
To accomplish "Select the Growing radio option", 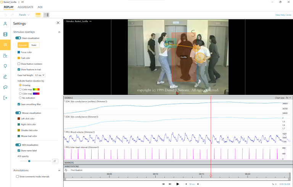I will tap(21, 85).
